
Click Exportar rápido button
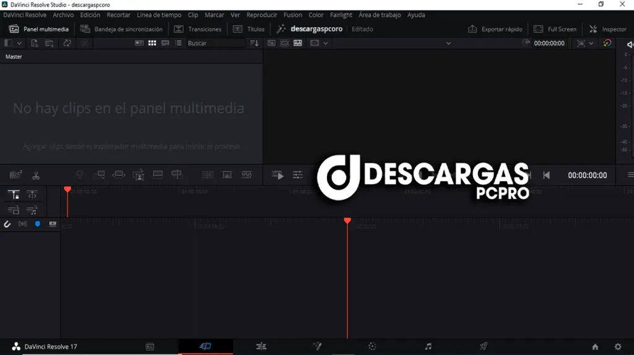pyautogui.click(x=495, y=29)
